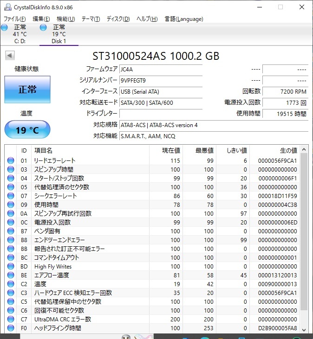Click status orb of リードエラーレート row
Viewport: 313px width, 339px height.
[x=11, y=160]
